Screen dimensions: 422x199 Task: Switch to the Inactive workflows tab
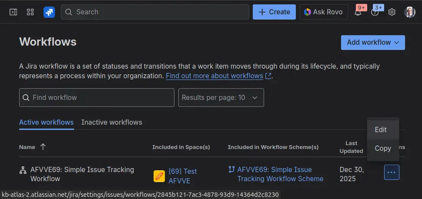[111, 123]
